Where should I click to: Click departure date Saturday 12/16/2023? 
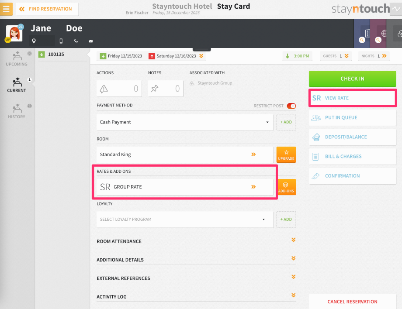173,56
